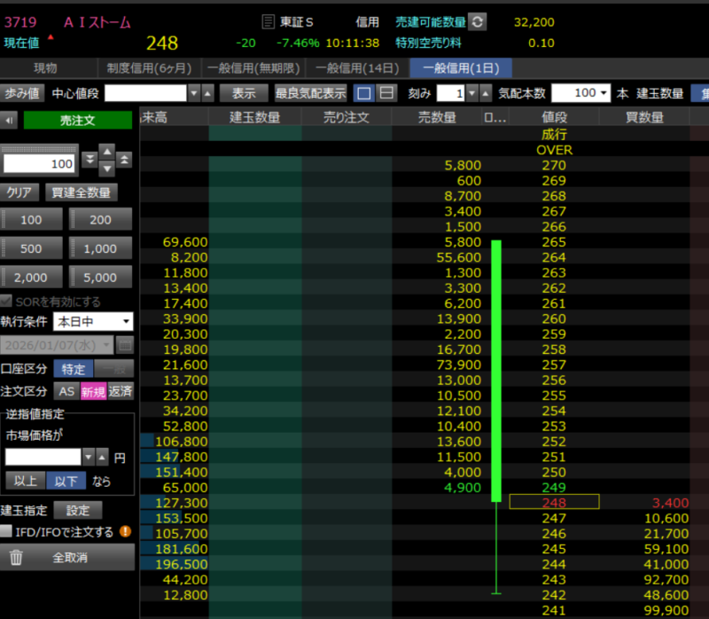Viewport: 709px width, 619px height.
Task: Switch to the 現物 tab
Action: point(45,67)
